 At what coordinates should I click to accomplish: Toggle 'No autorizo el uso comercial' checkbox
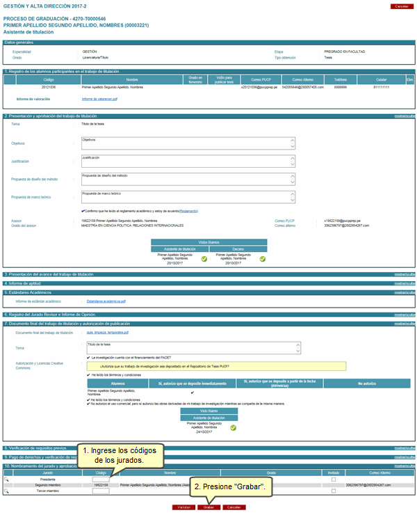pos(88,404)
